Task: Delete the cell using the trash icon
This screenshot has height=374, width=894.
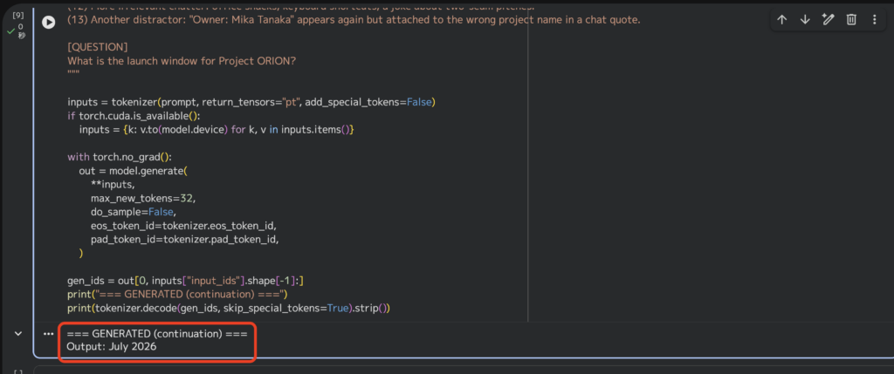Action: tap(851, 20)
